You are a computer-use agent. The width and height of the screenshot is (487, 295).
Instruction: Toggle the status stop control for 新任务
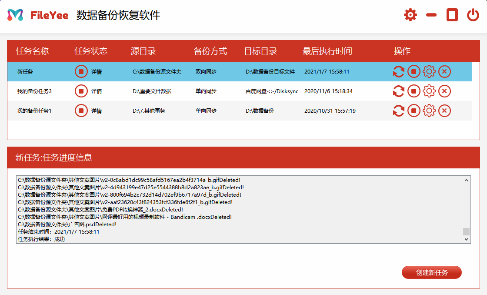[81, 71]
